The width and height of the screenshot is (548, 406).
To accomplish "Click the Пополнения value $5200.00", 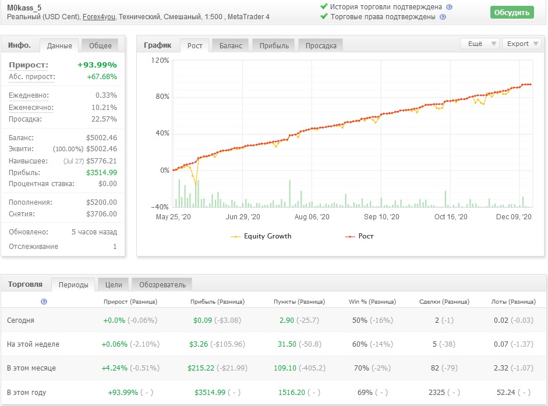I will (x=101, y=202).
